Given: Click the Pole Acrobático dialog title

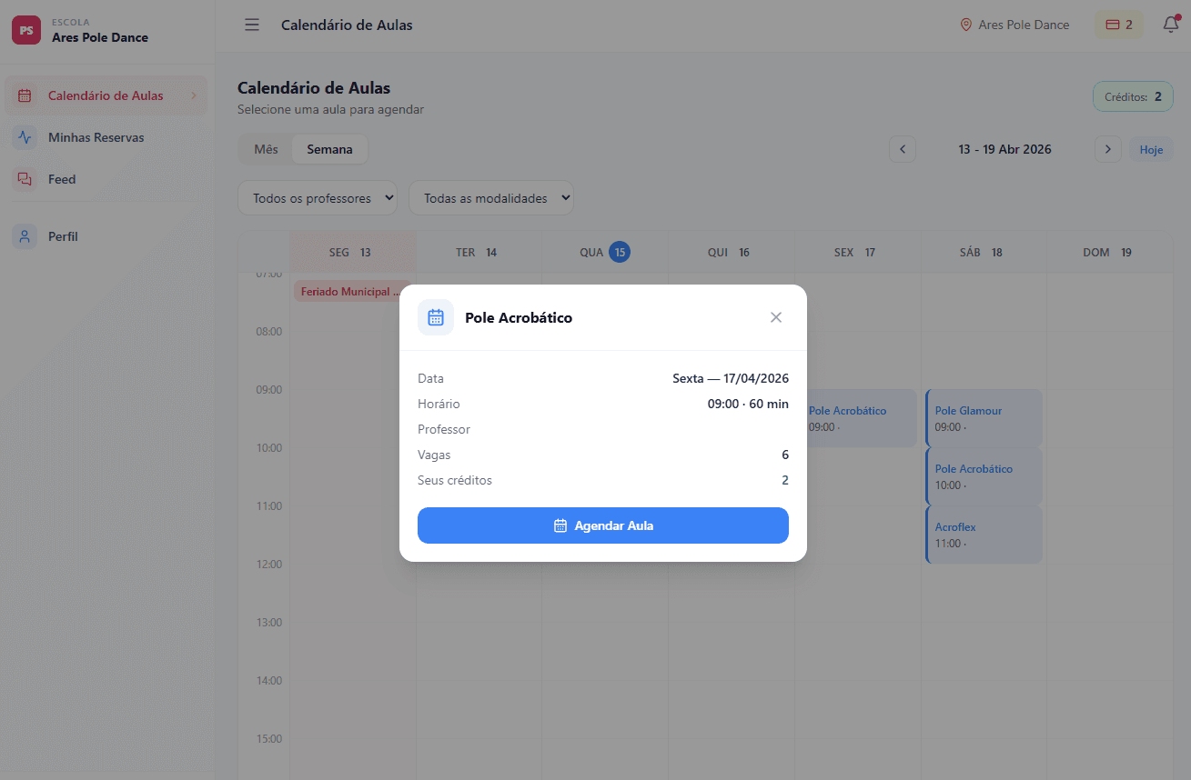Looking at the screenshot, I should [x=519, y=317].
